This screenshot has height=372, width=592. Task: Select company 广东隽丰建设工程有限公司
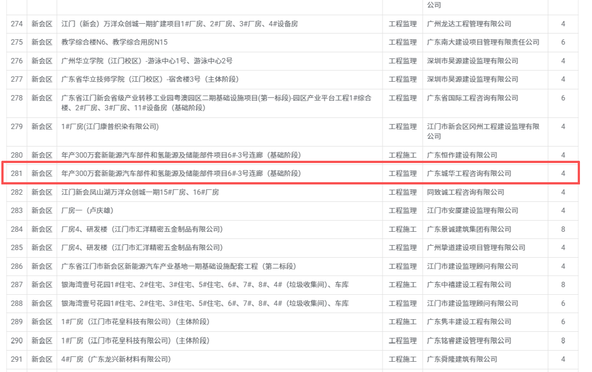pos(469,322)
